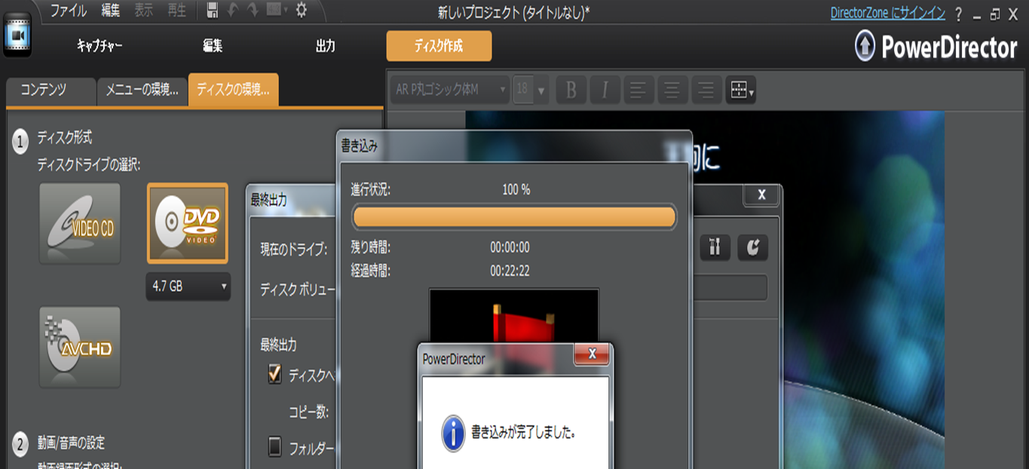
Task: Select the VIDEO CD disc format icon
Action: tap(81, 223)
